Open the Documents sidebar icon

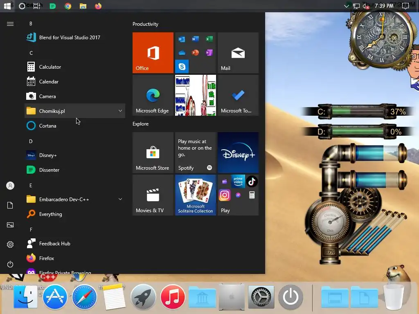tap(10, 205)
